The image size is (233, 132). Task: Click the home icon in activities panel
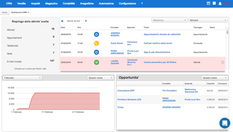[62, 21]
